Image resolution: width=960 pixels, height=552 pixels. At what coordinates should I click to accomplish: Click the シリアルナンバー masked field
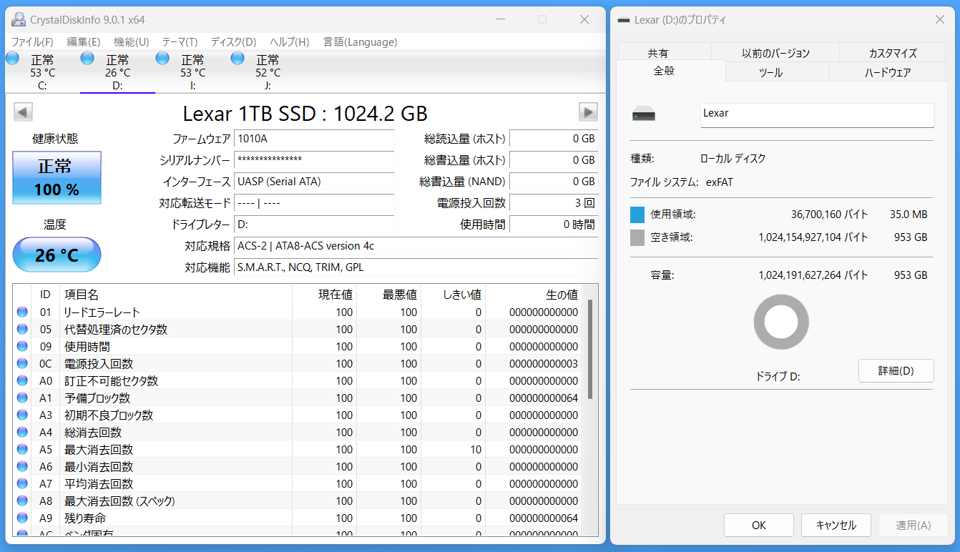pyautogui.click(x=314, y=160)
